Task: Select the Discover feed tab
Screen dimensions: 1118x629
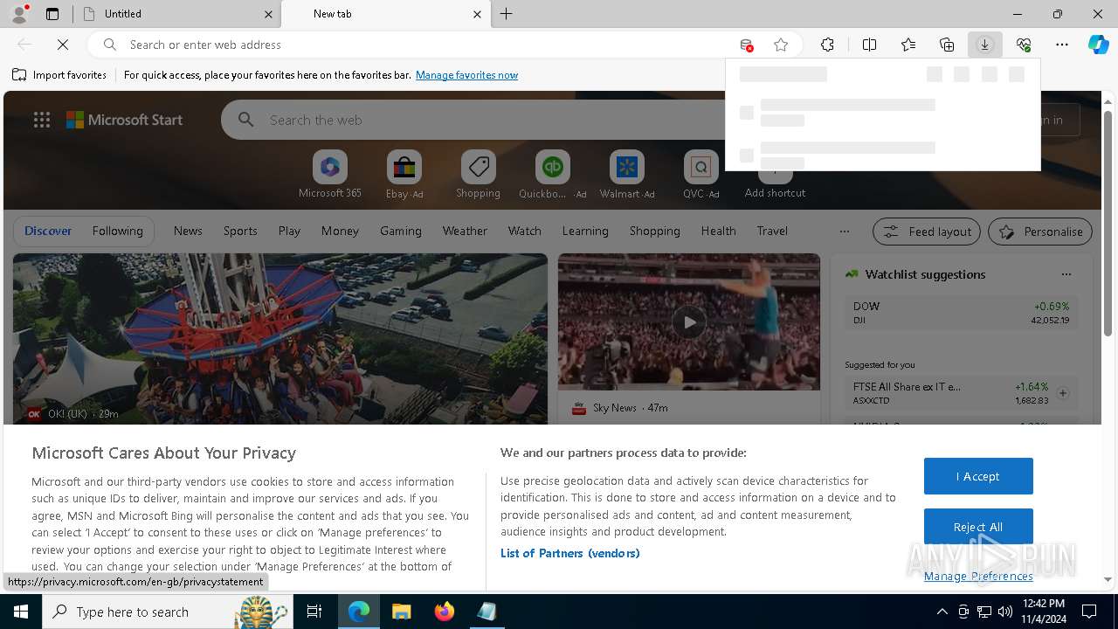Action: [x=48, y=232]
